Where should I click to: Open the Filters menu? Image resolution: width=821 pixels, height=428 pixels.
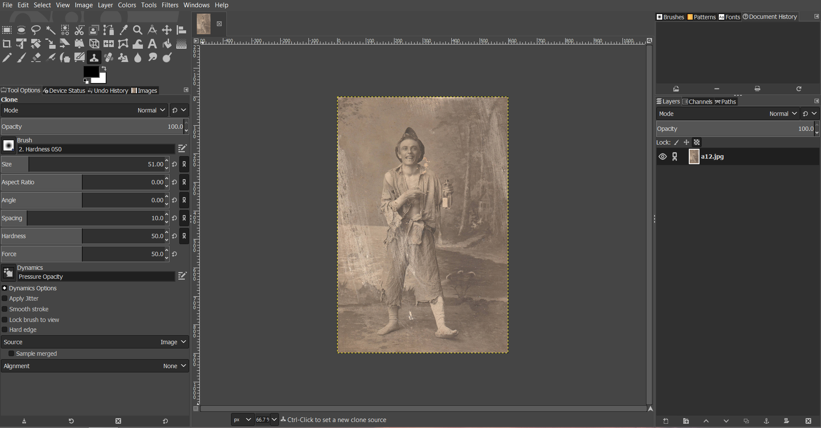pyautogui.click(x=170, y=5)
